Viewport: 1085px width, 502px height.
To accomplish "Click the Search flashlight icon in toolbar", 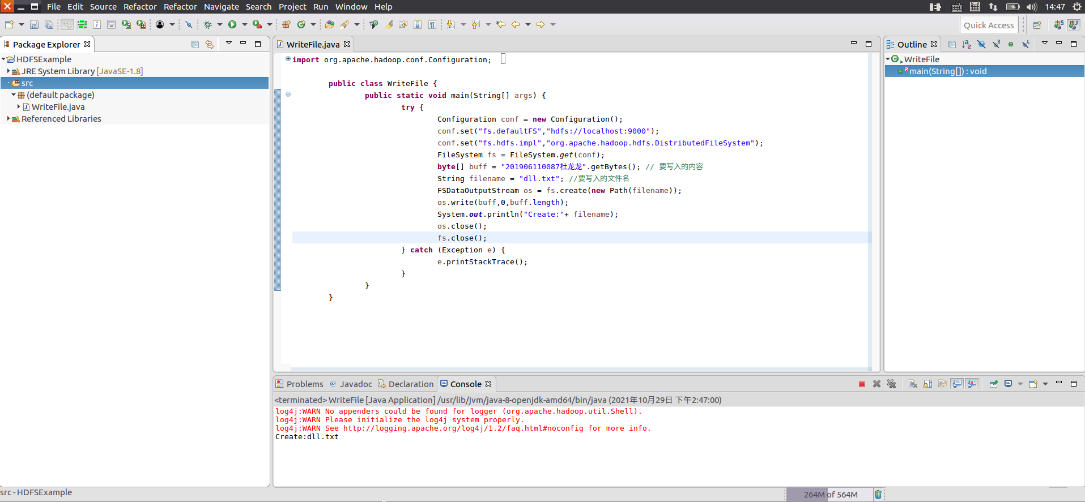I will click(344, 24).
